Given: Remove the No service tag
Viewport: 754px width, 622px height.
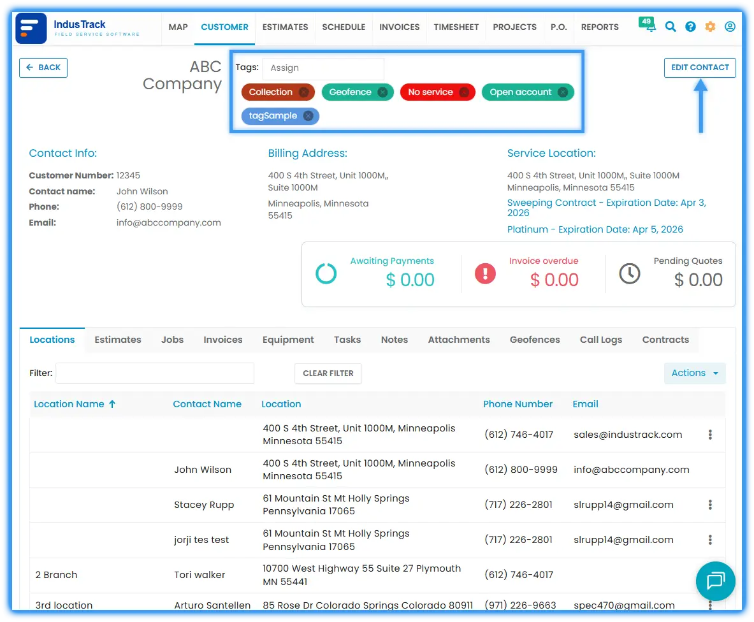Looking at the screenshot, I should tap(464, 92).
